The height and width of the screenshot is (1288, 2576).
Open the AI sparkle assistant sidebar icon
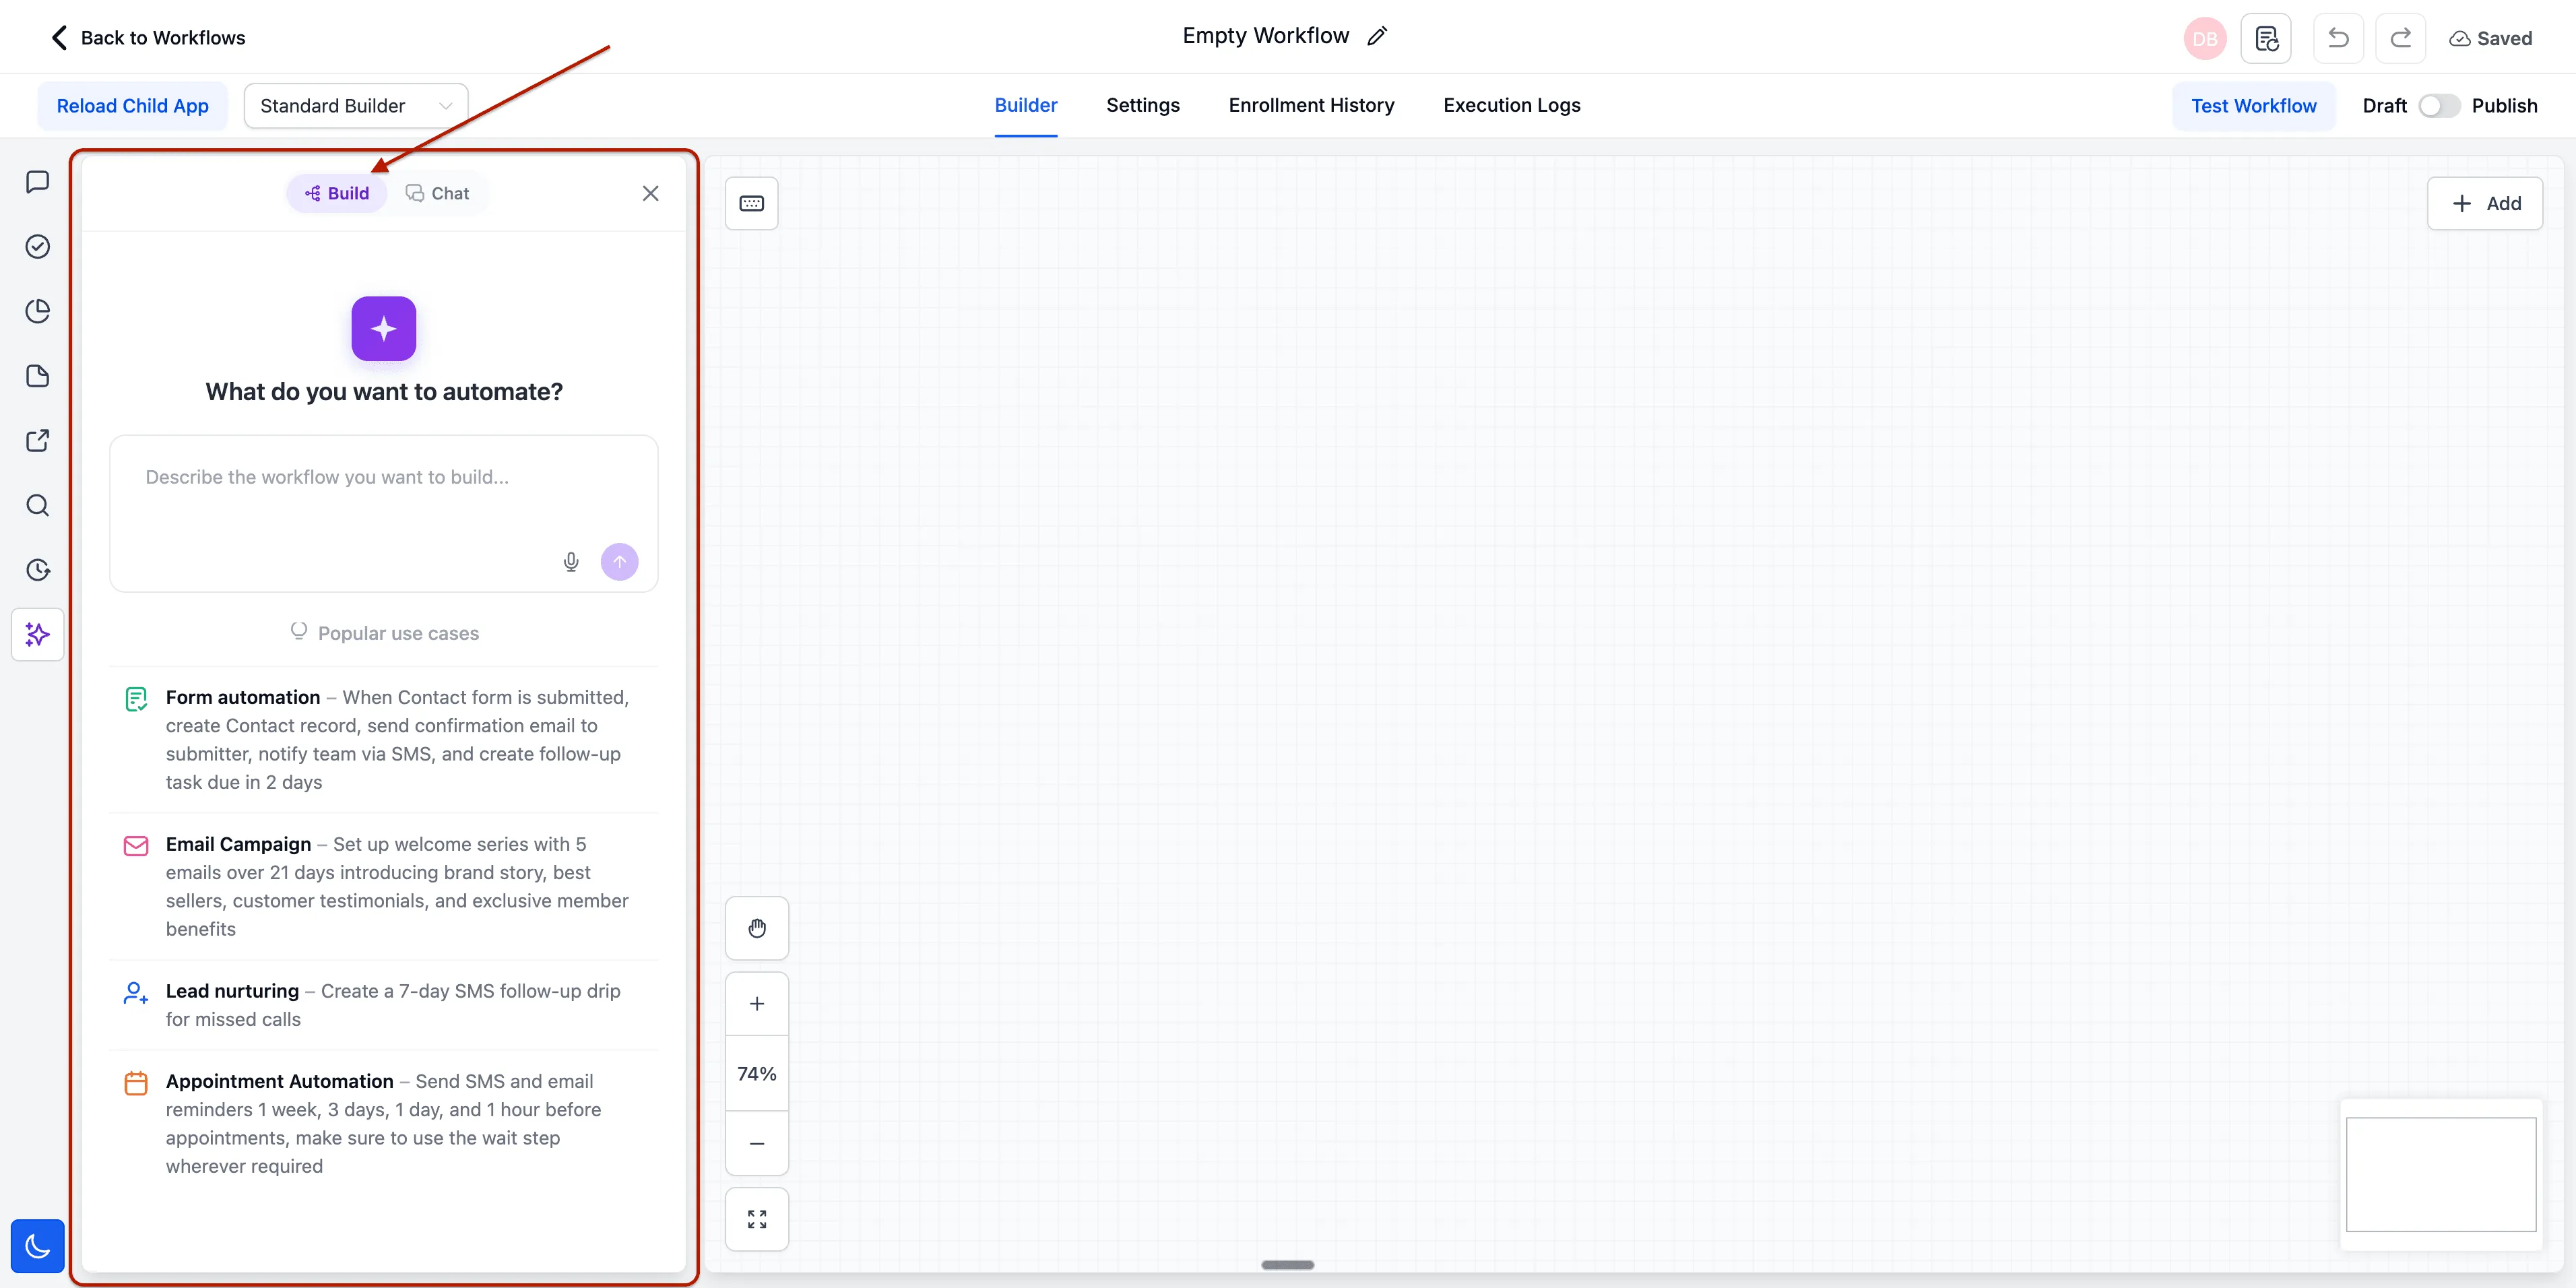(37, 634)
